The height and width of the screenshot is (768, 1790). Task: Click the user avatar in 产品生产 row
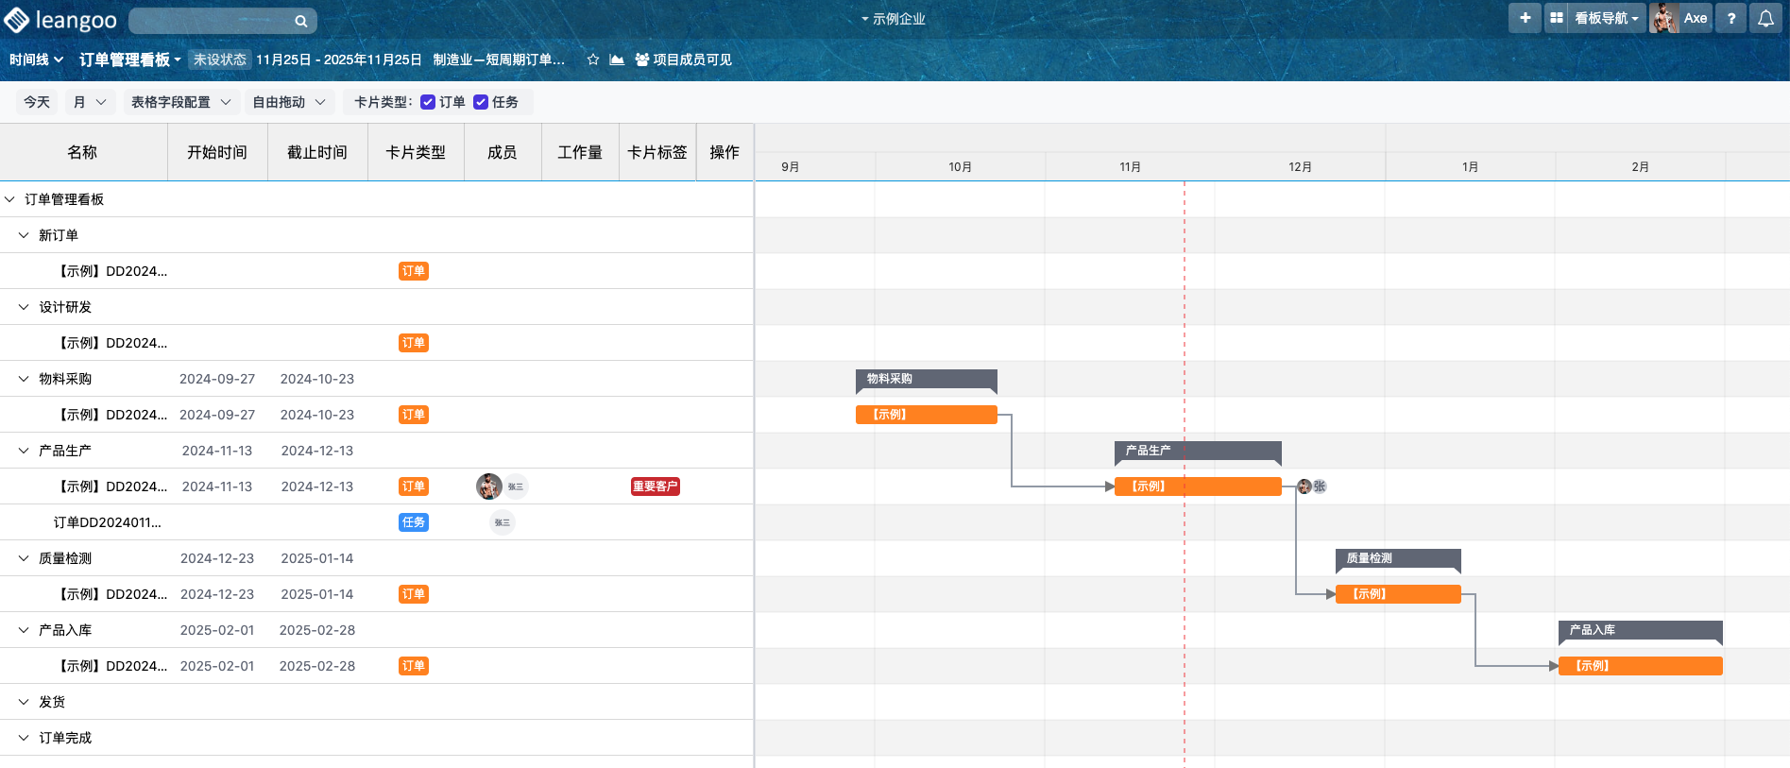[x=488, y=486]
